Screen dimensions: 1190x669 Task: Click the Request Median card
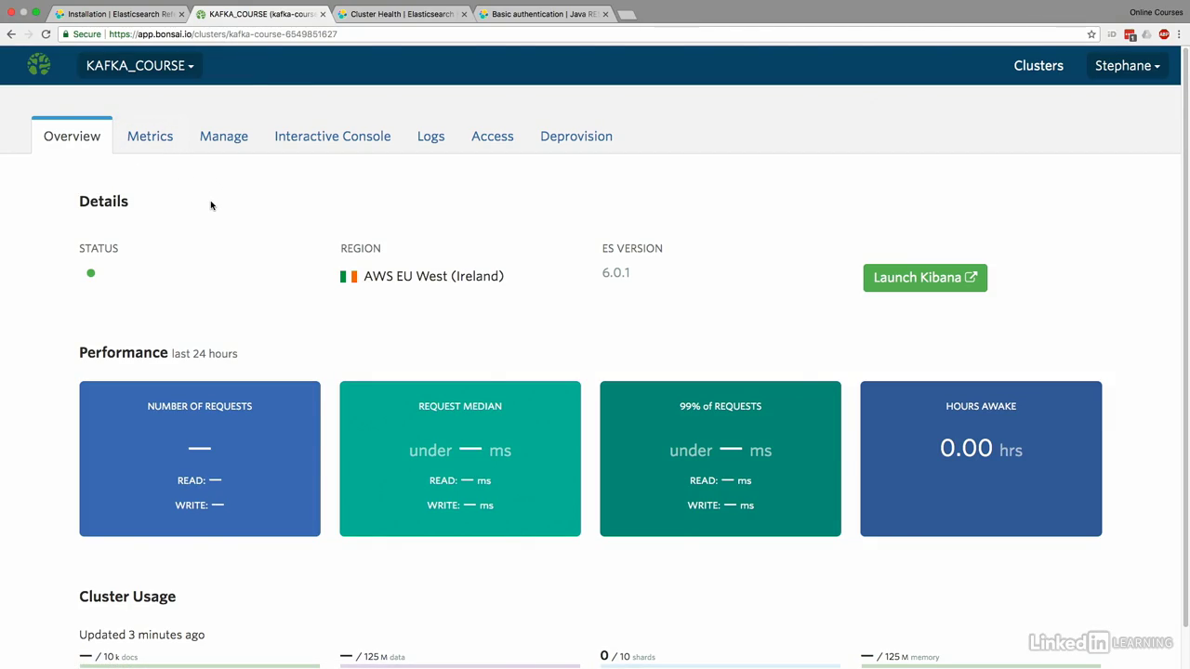click(460, 458)
